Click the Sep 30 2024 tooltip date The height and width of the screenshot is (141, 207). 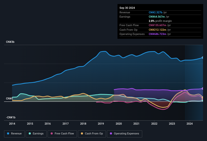point(127,8)
